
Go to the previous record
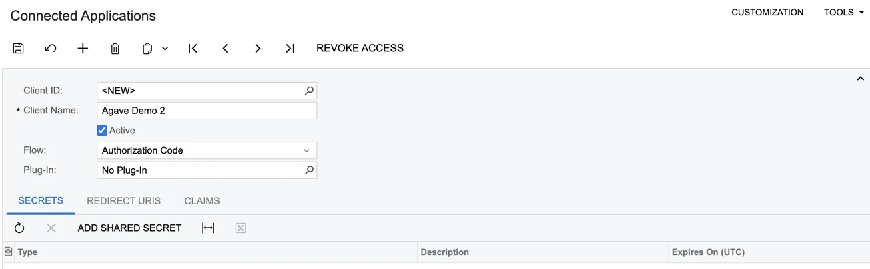[226, 48]
